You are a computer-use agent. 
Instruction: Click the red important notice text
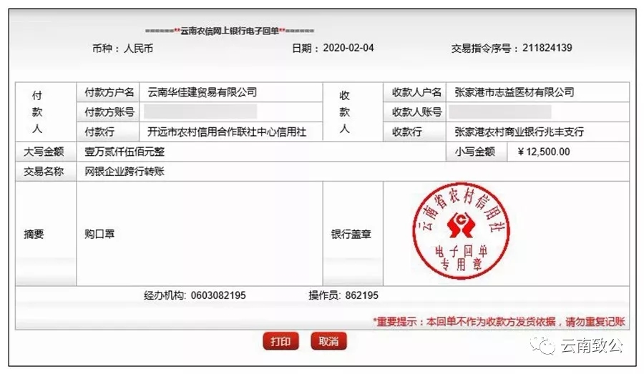pos(499,322)
